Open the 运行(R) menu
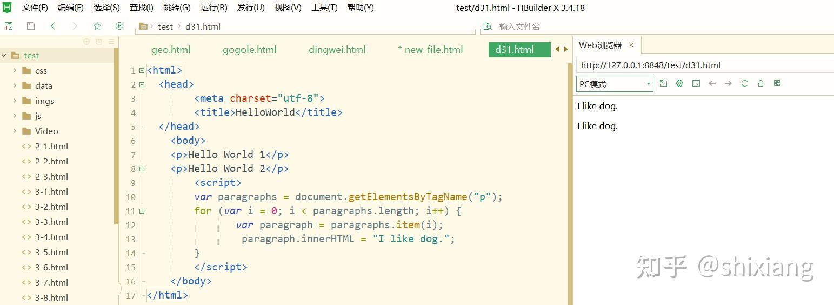 pos(213,8)
